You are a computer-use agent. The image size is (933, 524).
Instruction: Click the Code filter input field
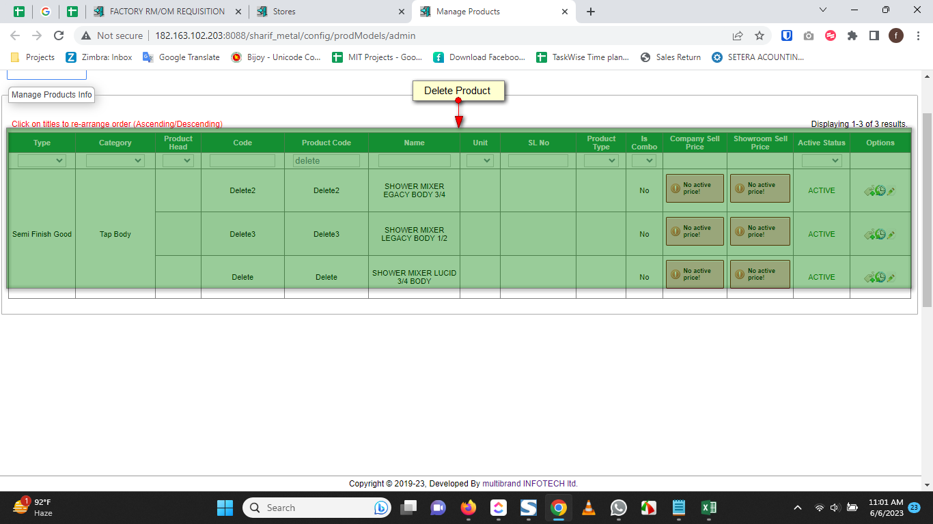242,161
